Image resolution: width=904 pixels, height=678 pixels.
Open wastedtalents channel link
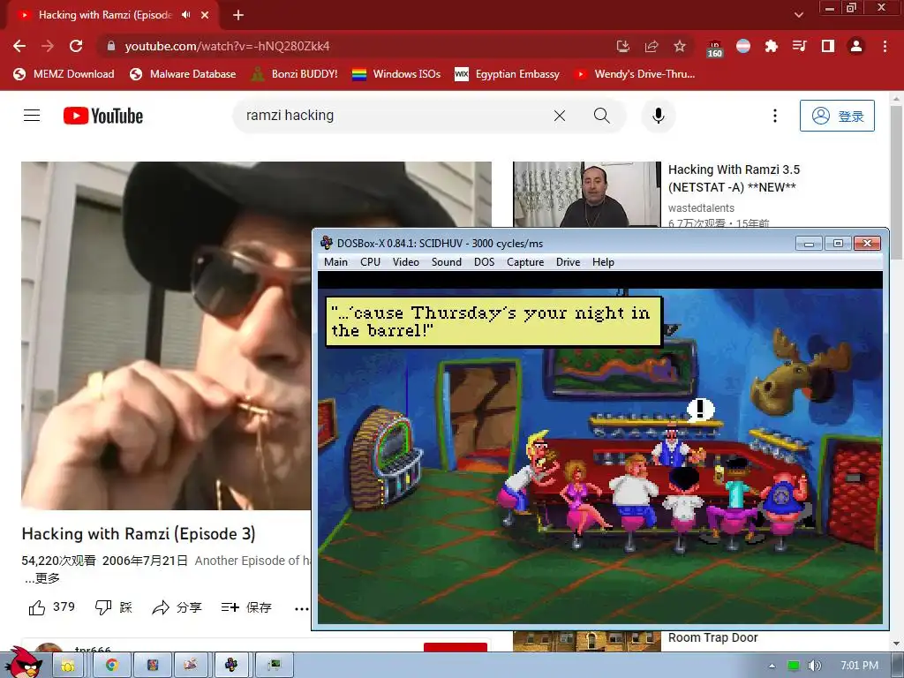click(x=701, y=208)
